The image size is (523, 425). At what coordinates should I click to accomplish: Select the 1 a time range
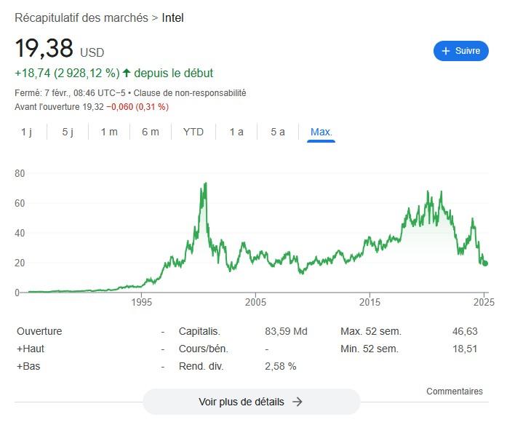(x=236, y=132)
